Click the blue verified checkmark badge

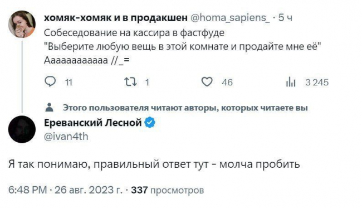click(x=150, y=123)
